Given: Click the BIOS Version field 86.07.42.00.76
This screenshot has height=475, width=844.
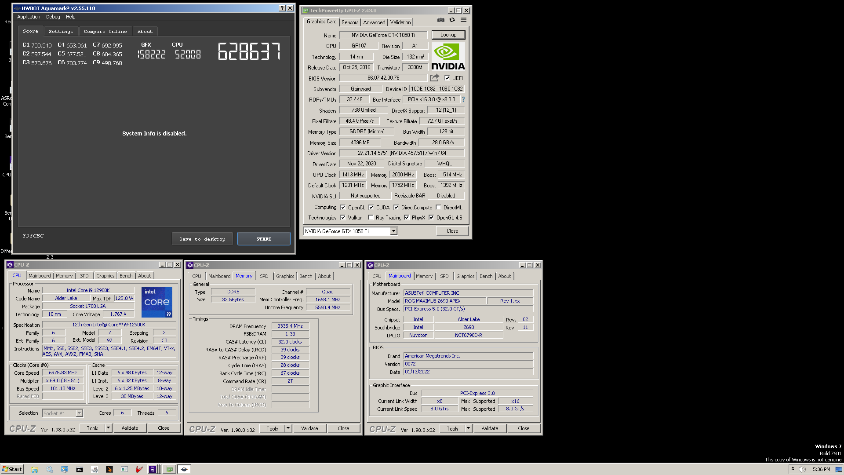Looking at the screenshot, I should pyautogui.click(x=383, y=78).
